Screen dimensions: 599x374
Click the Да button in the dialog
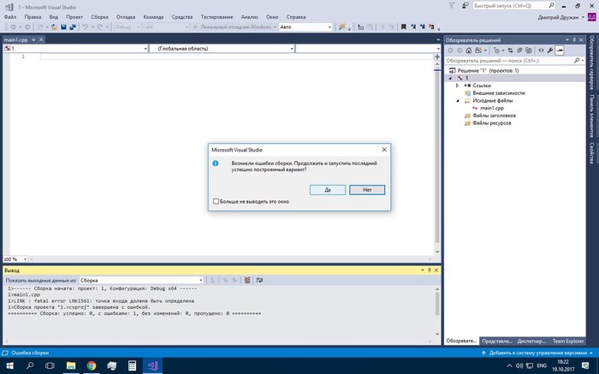click(328, 189)
